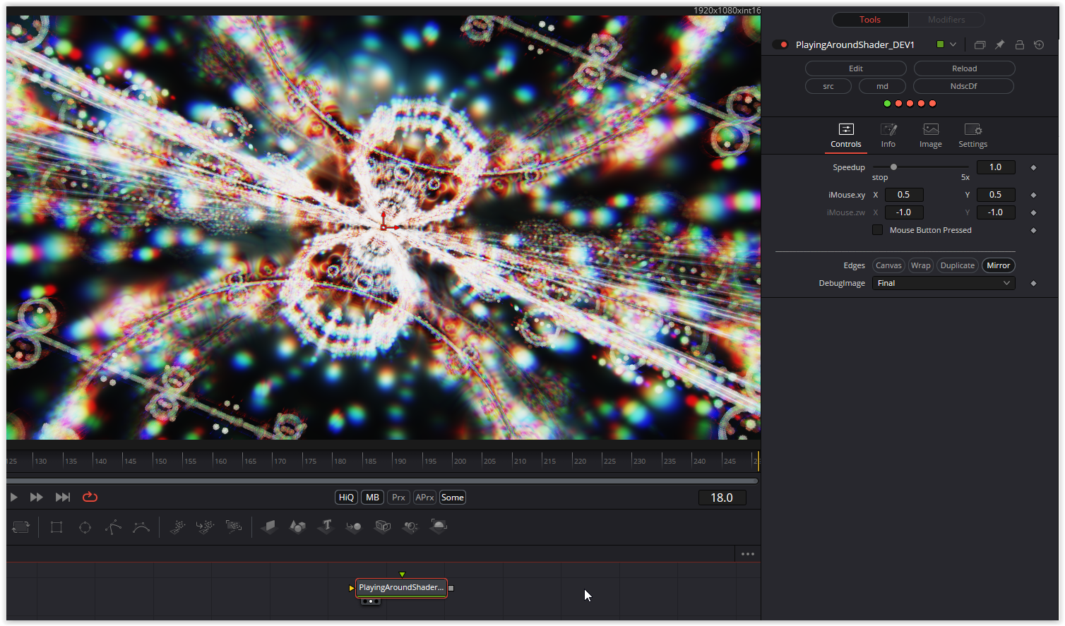This screenshot has width=1065, height=626.
Task: Open node editor three-dot options menu
Action: coord(748,554)
